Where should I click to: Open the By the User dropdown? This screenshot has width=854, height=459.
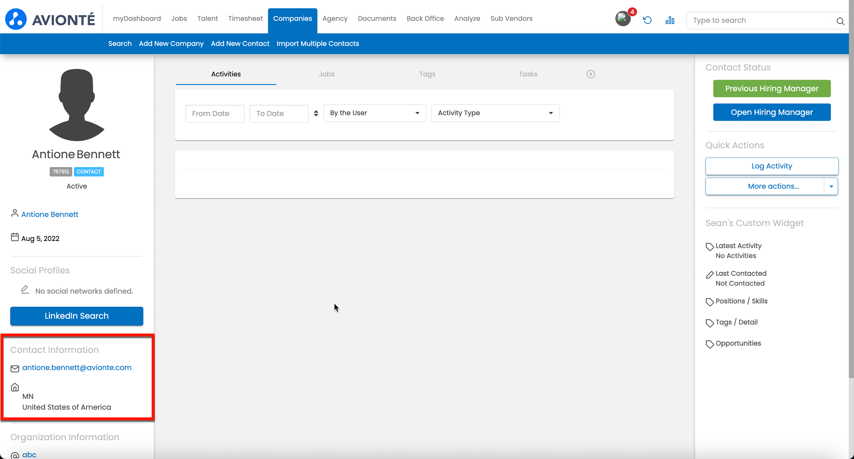(x=374, y=113)
